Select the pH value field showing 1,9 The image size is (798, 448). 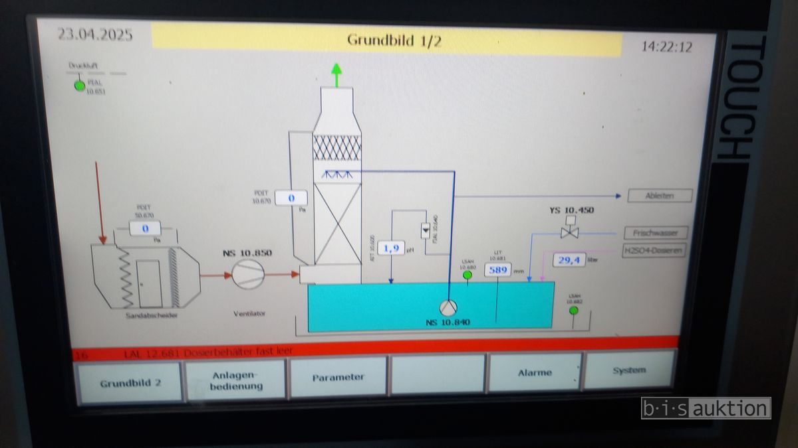click(x=391, y=248)
